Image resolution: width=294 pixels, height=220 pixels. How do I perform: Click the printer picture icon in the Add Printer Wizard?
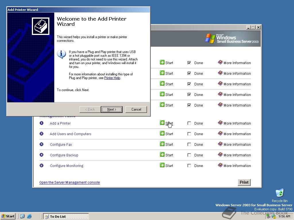pyautogui.click(x=40, y=26)
